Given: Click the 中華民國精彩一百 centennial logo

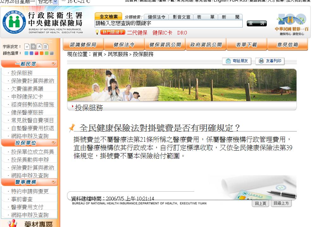Looking at the screenshot, I should [x=292, y=24].
